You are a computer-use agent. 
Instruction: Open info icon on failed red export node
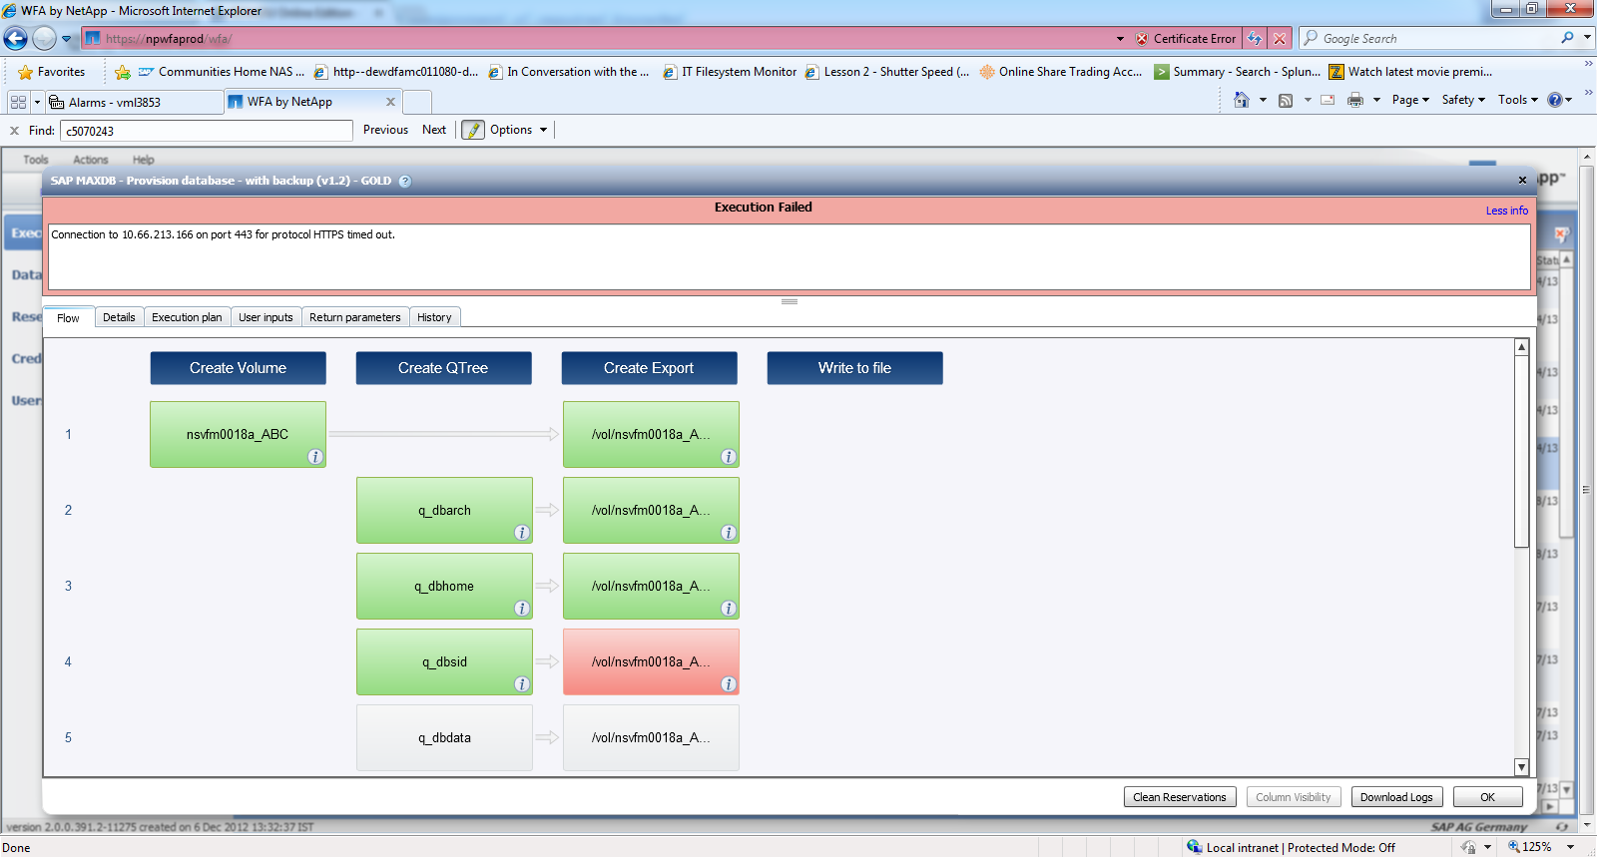pyautogui.click(x=729, y=684)
